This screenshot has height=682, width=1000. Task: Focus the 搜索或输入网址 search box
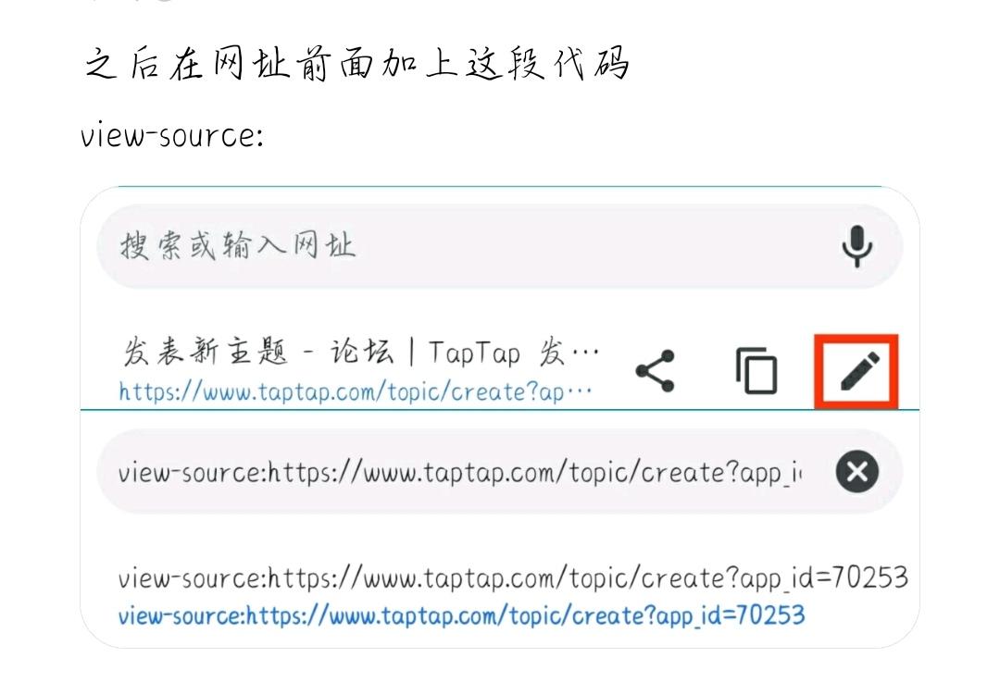tap(499, 246)
